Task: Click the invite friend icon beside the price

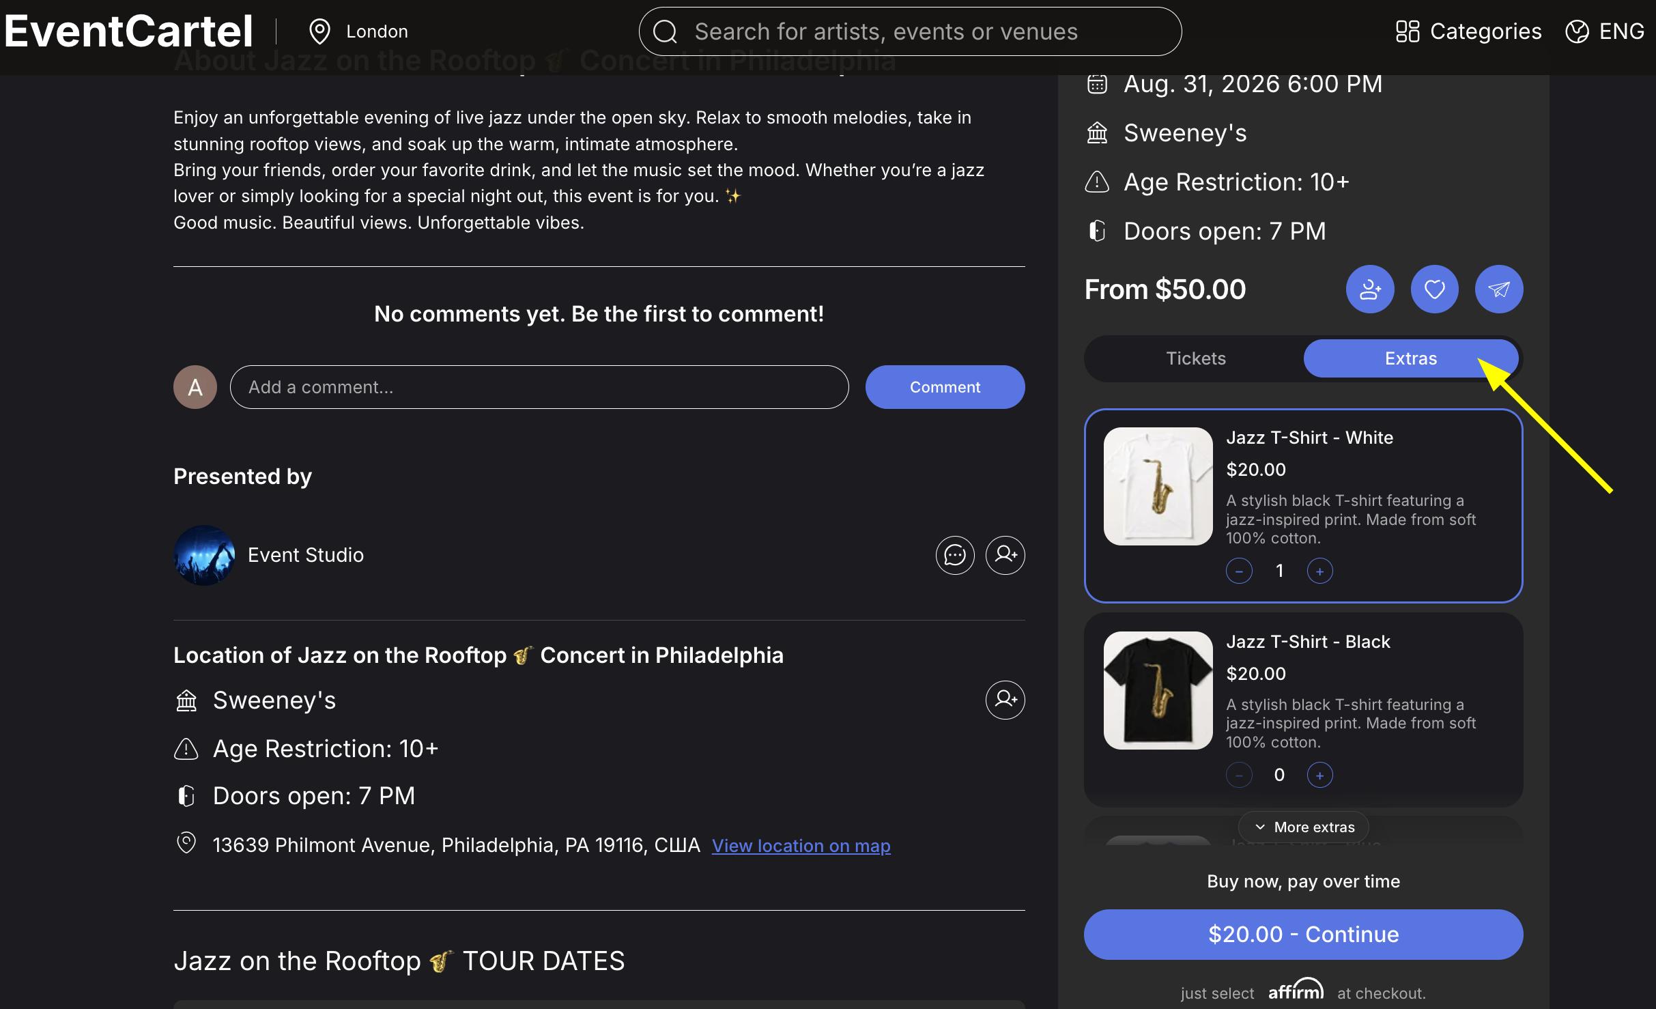Action: point(1370,289)
